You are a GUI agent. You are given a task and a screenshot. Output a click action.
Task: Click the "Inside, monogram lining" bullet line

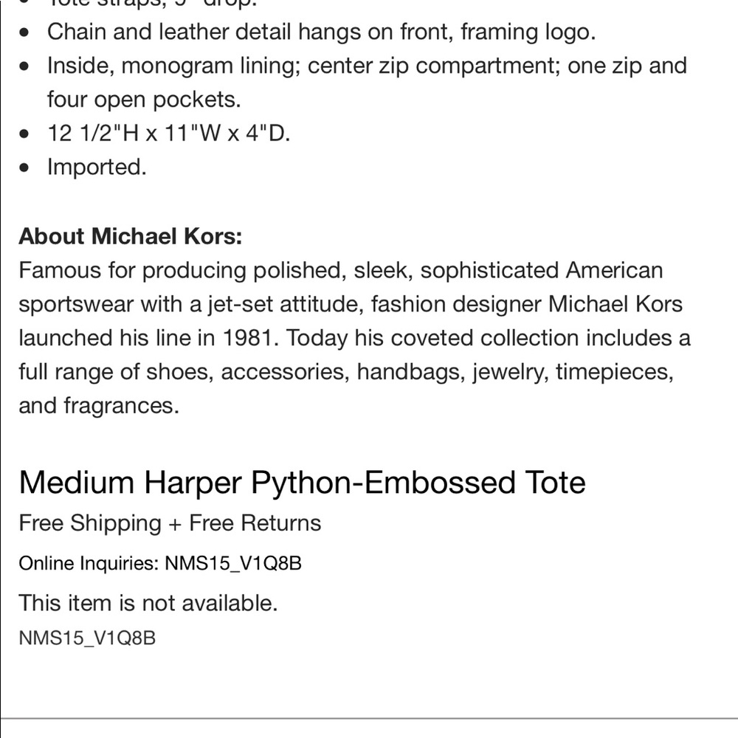(367, 66)
